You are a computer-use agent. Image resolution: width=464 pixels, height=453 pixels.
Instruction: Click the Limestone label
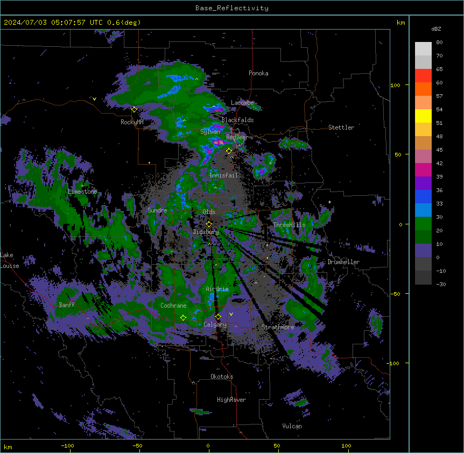82,192
